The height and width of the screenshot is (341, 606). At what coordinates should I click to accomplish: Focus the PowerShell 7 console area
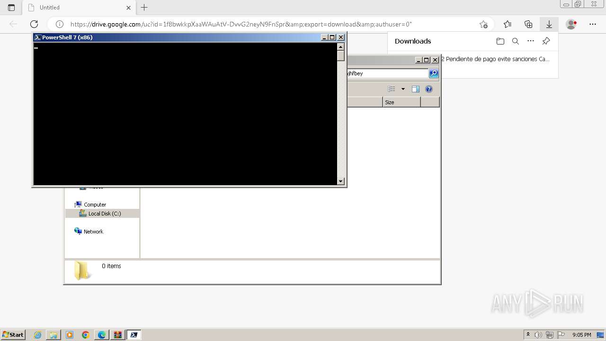pos(185,114)
